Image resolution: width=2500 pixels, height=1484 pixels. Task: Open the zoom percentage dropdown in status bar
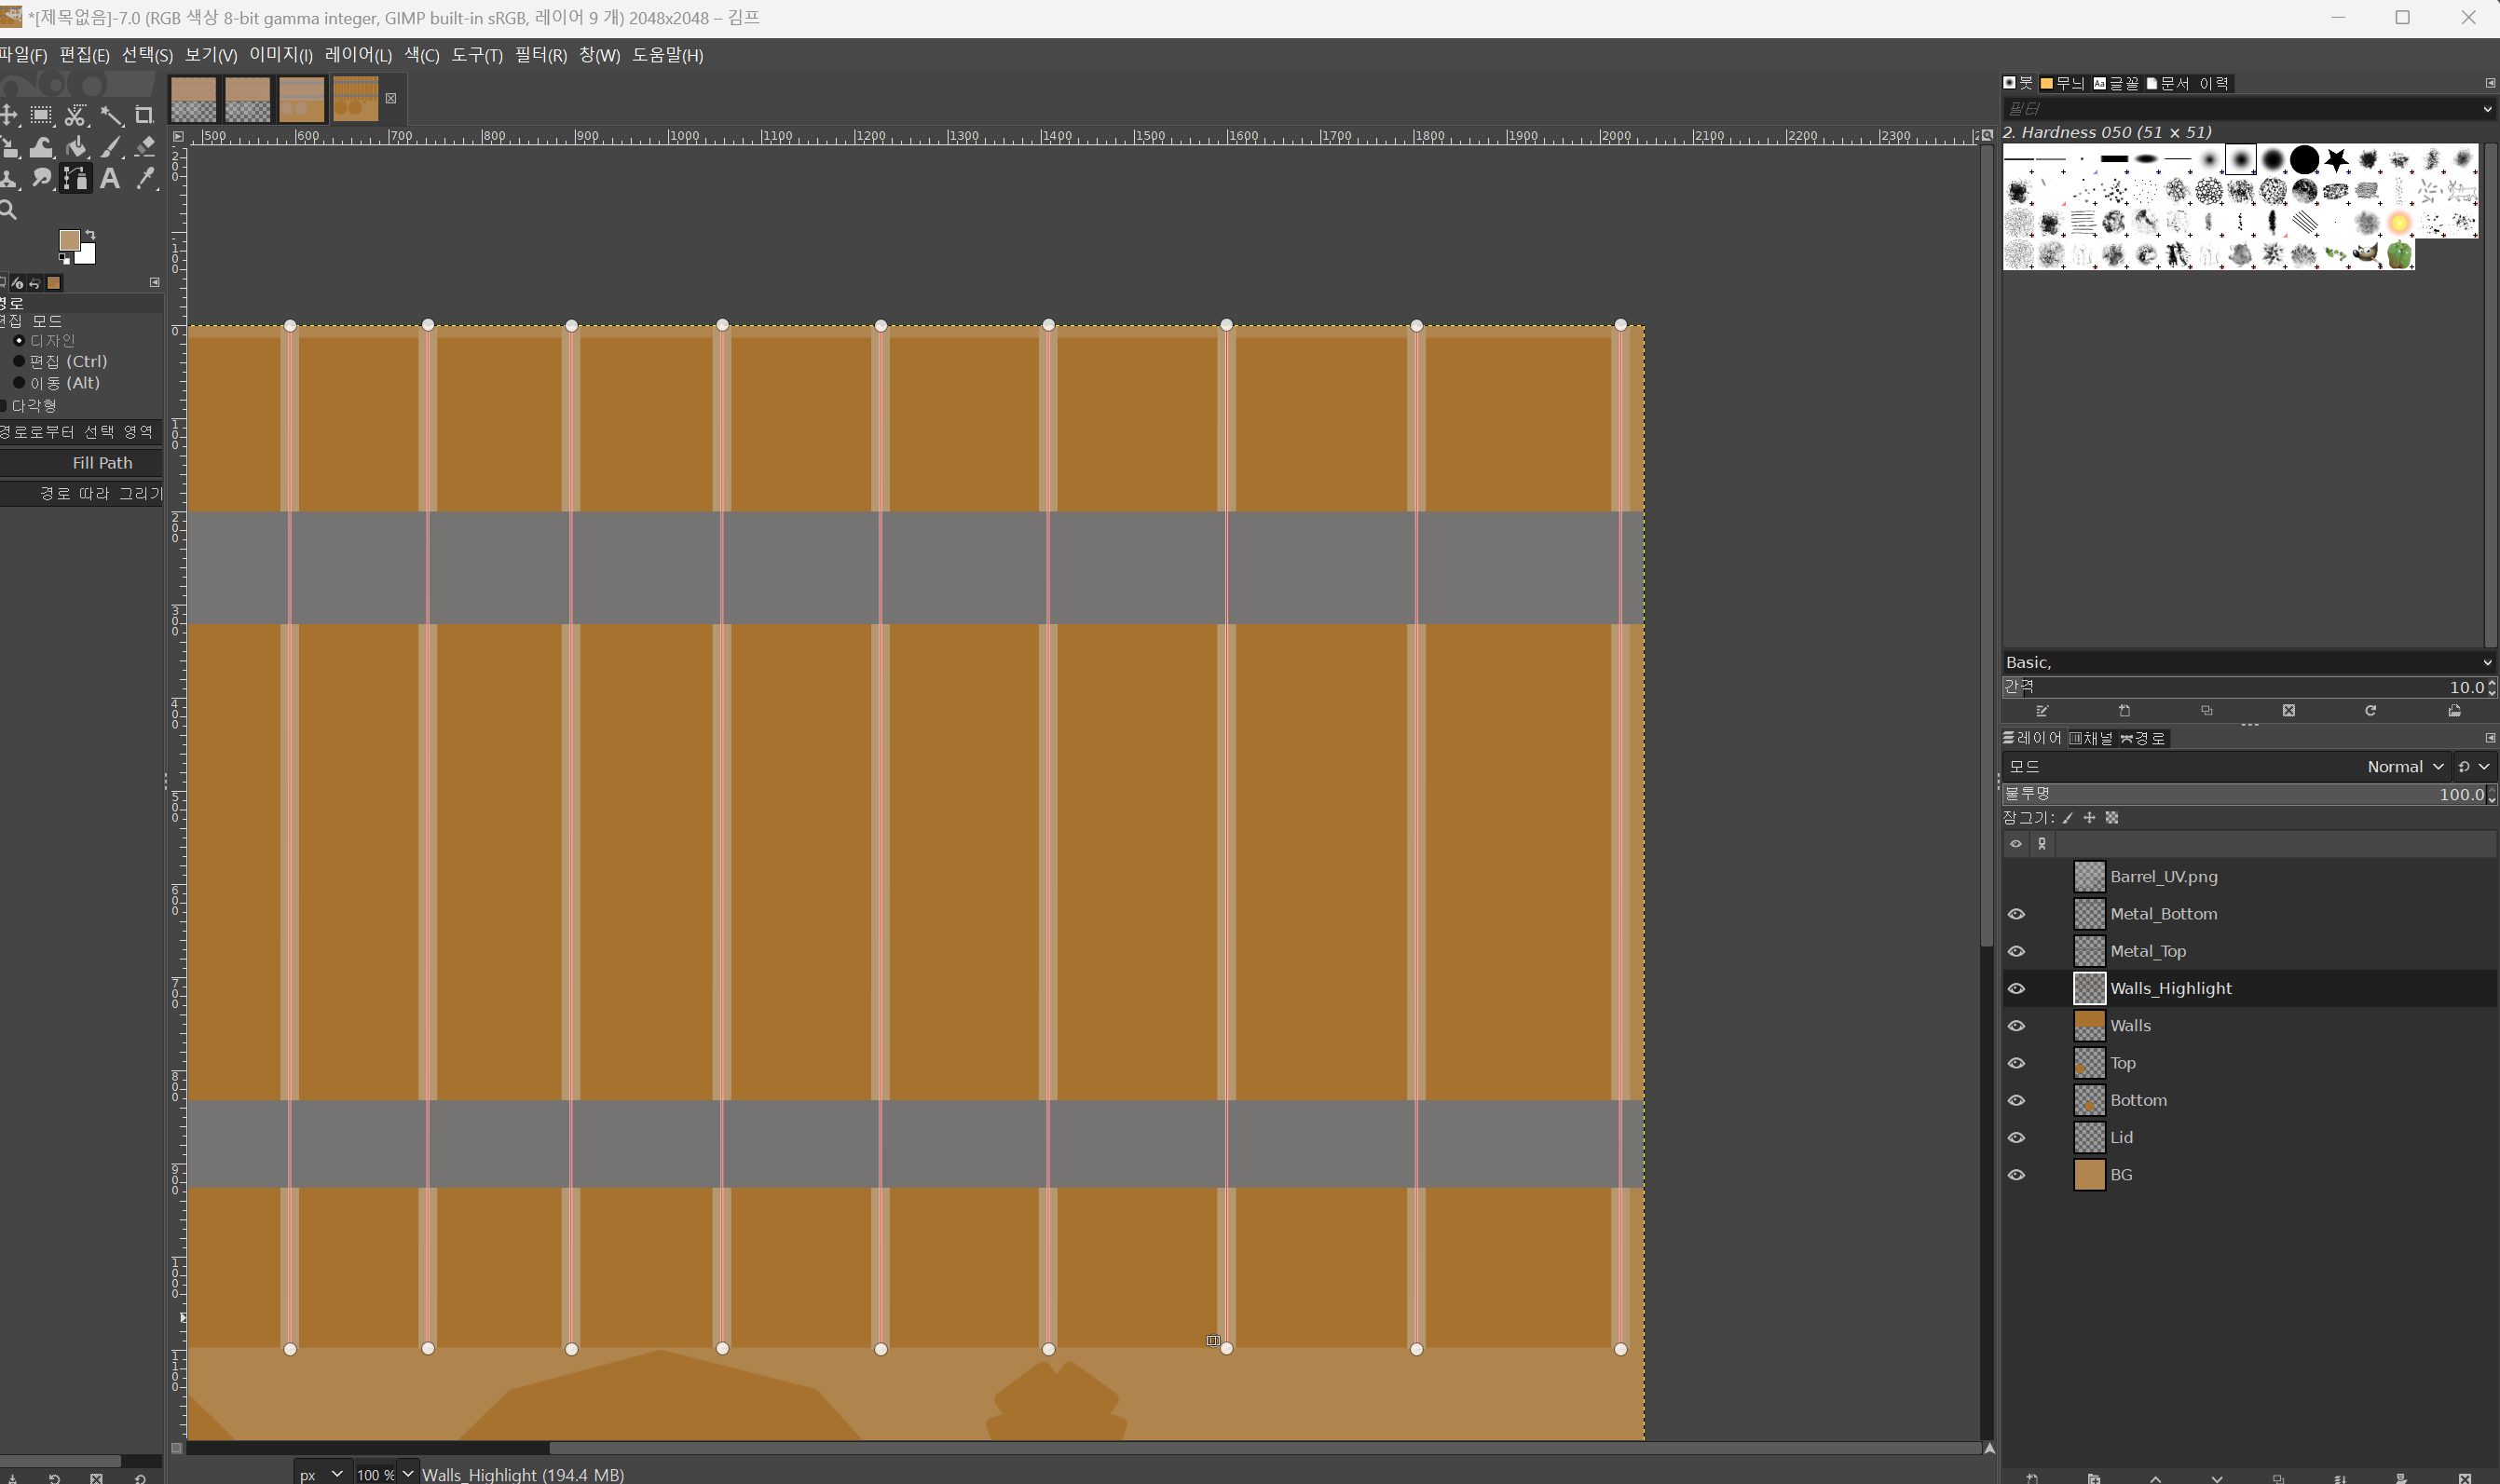[x=408, y=1474]
